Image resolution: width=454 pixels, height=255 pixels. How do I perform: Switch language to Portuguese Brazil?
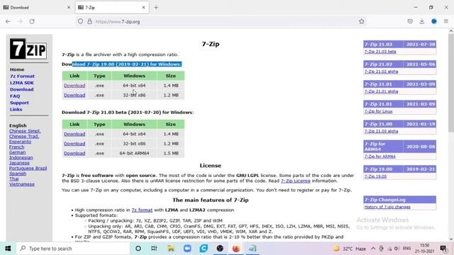[x=28, y=168]
